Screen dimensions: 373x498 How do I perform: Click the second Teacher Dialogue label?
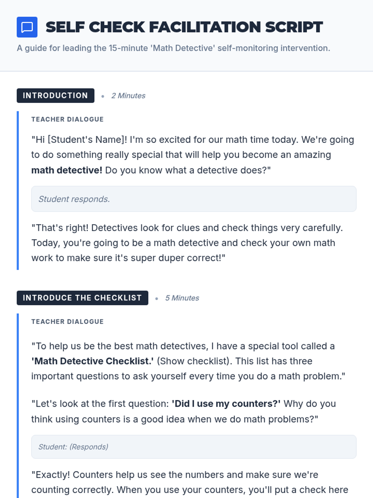[67, 322]
